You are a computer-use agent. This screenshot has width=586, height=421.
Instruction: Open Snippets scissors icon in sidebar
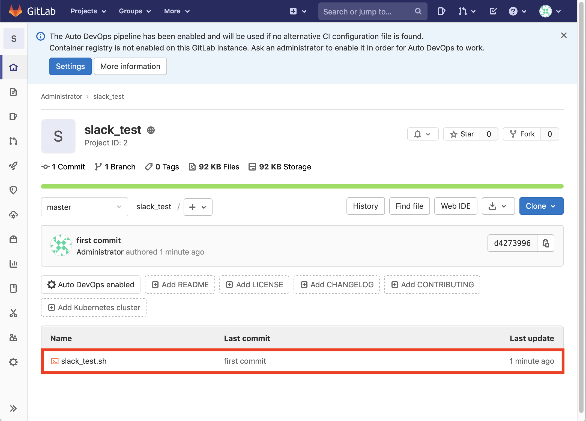click(13, 313)
